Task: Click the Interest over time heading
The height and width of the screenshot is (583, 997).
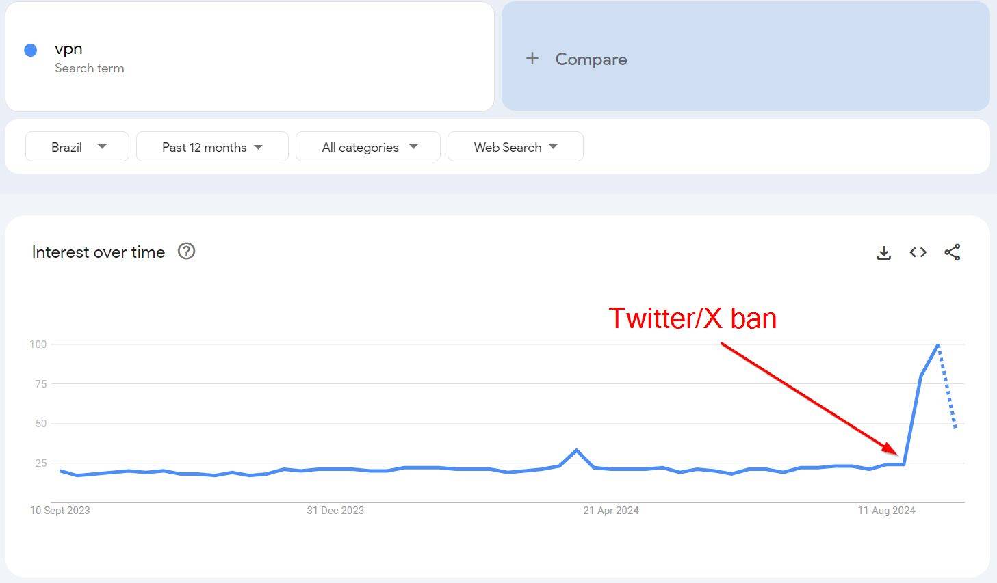Action: coord(99,252)
